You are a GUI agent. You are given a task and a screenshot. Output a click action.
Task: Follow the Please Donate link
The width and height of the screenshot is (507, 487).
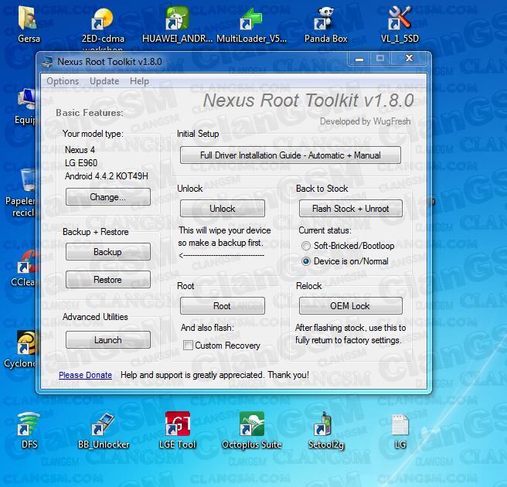pos(85,375)
